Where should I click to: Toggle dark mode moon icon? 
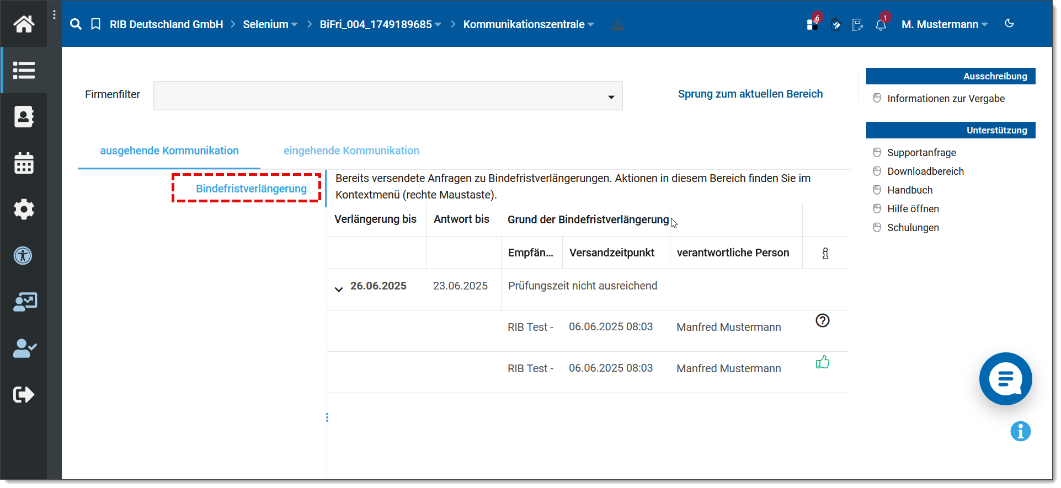click(x=1009, y=23)
